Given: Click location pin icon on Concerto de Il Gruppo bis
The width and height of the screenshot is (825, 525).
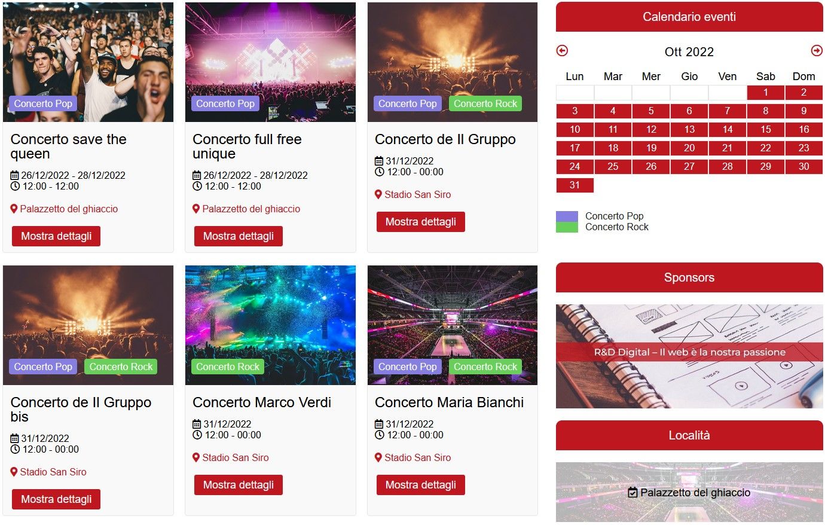Looking at the screenshot, I should 14,472.
